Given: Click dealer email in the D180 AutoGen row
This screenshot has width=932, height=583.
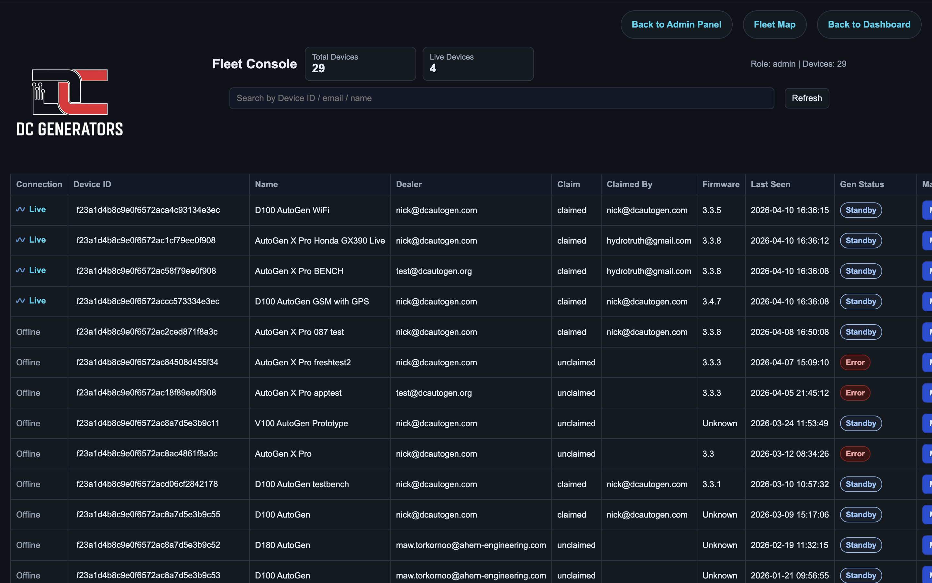Looking at the screenshot, I should [x=471, y=545].
